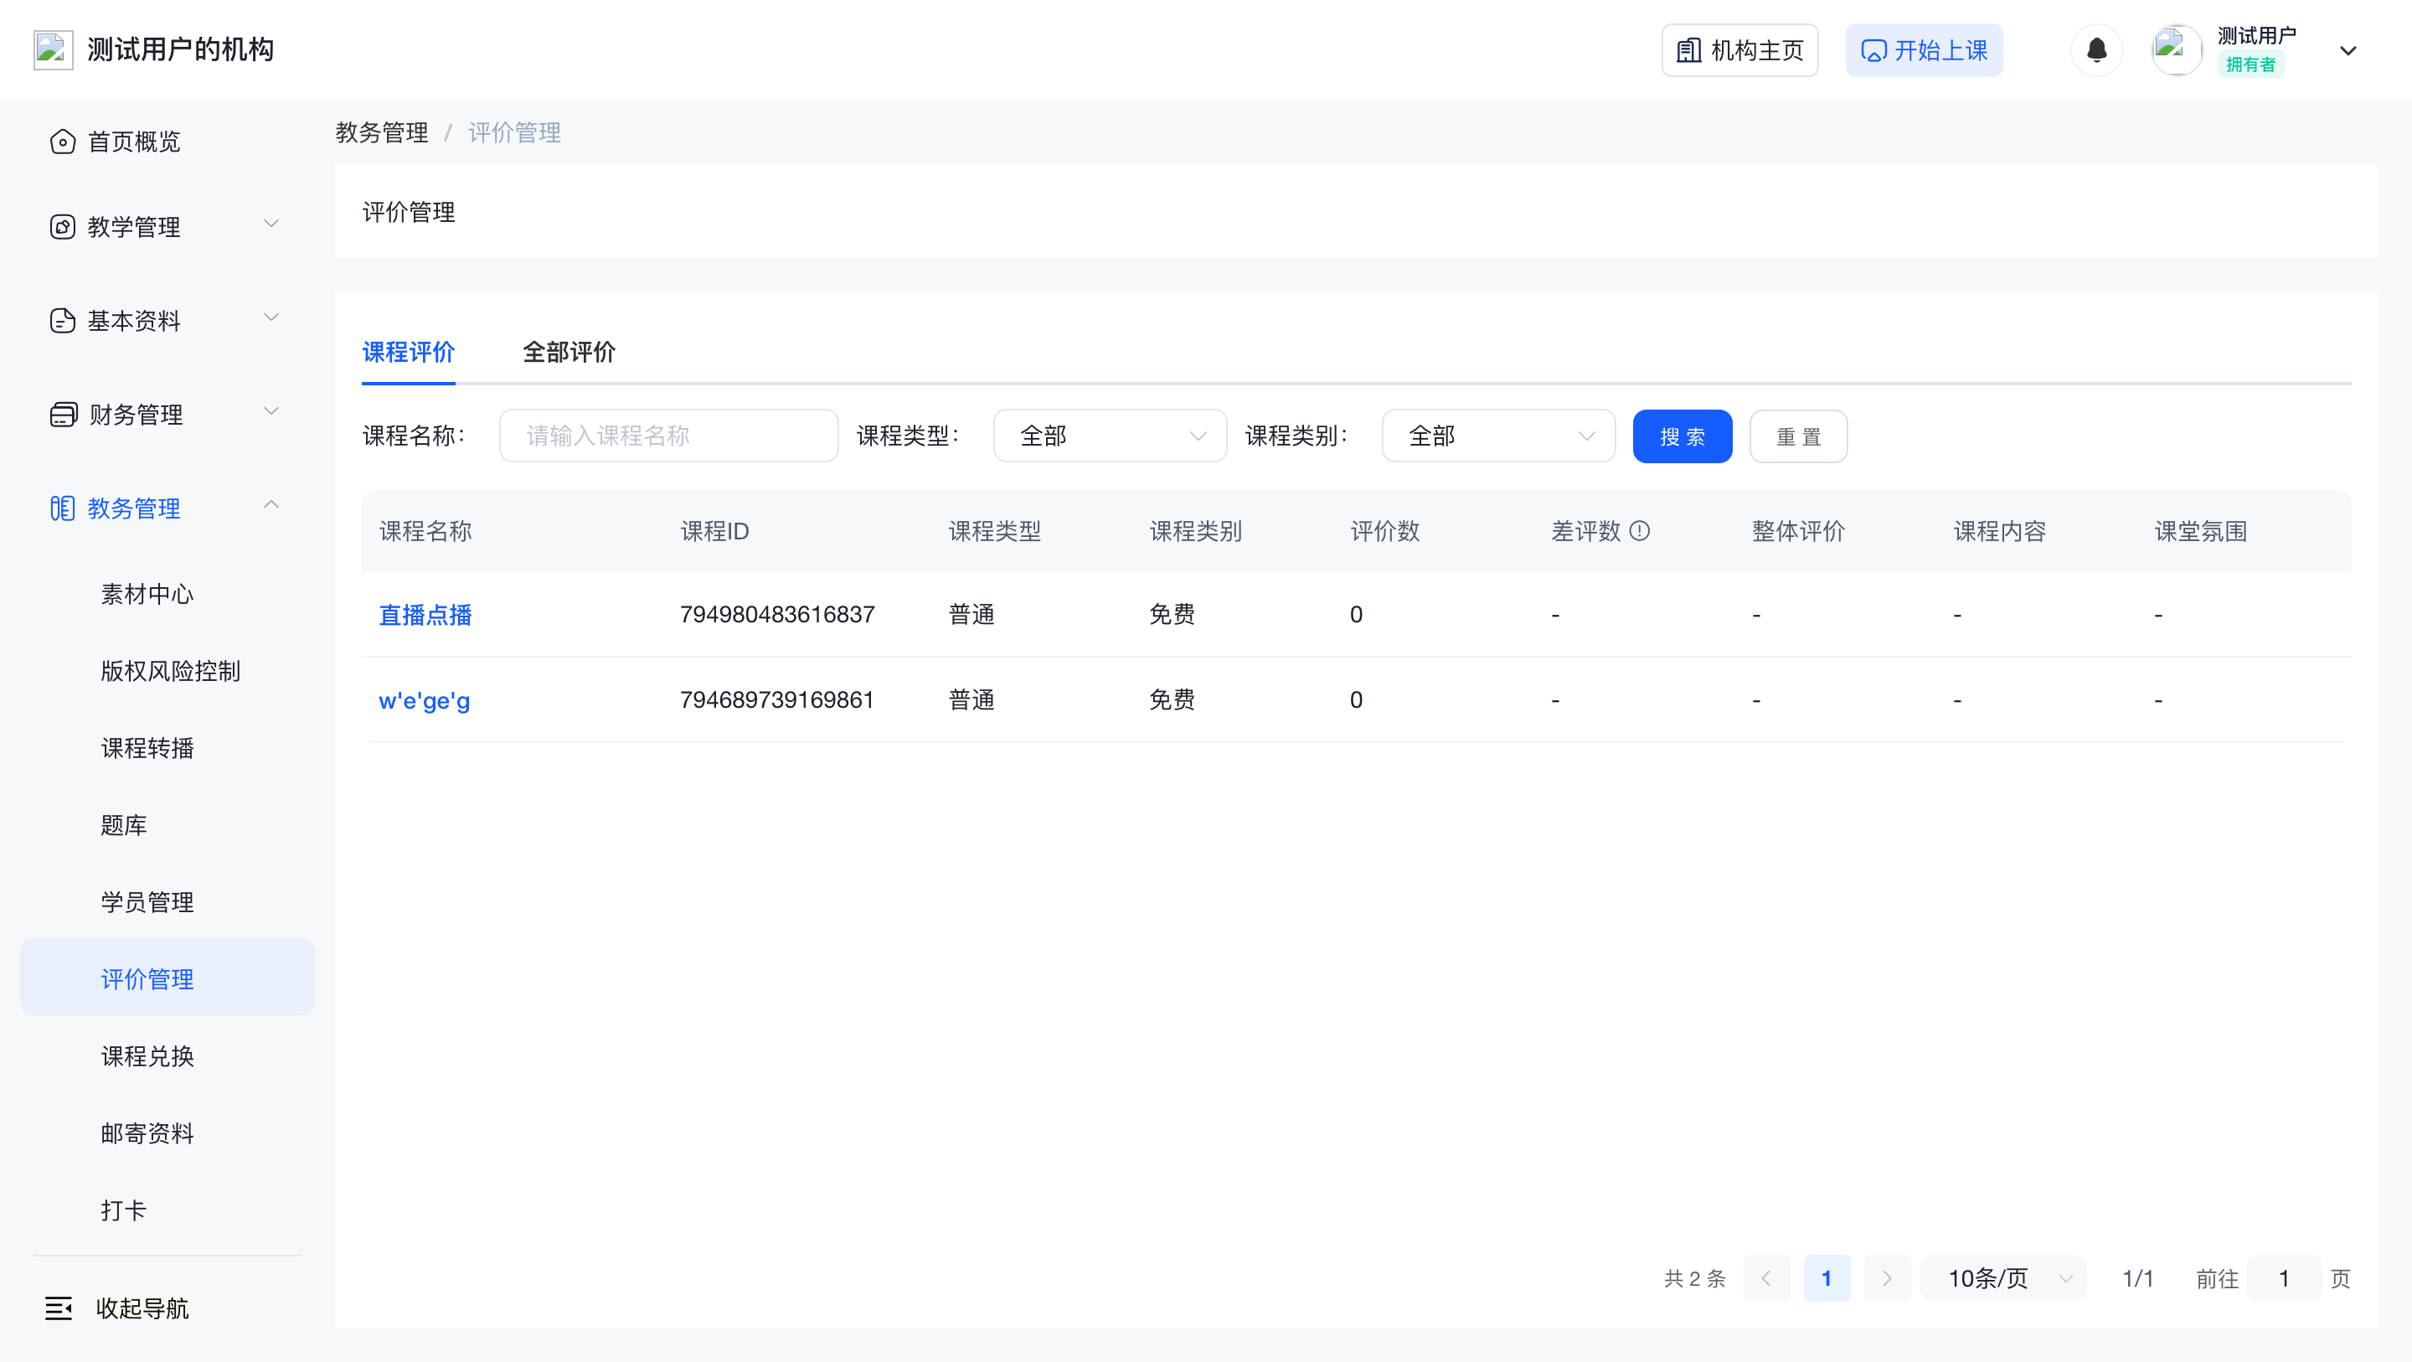Image resolution: width=2412 pixels, height=1362 pixels.
Task: Click the organization logo image
Action: (53, 49)
